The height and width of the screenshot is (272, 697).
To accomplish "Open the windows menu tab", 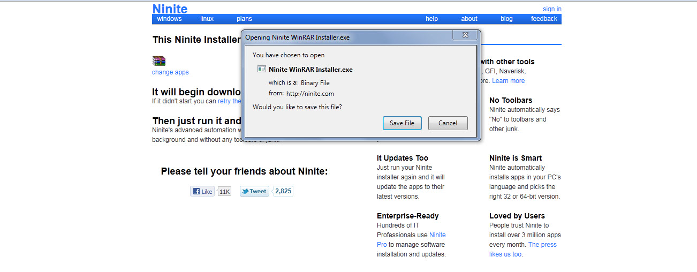I will tap(169, 19).
